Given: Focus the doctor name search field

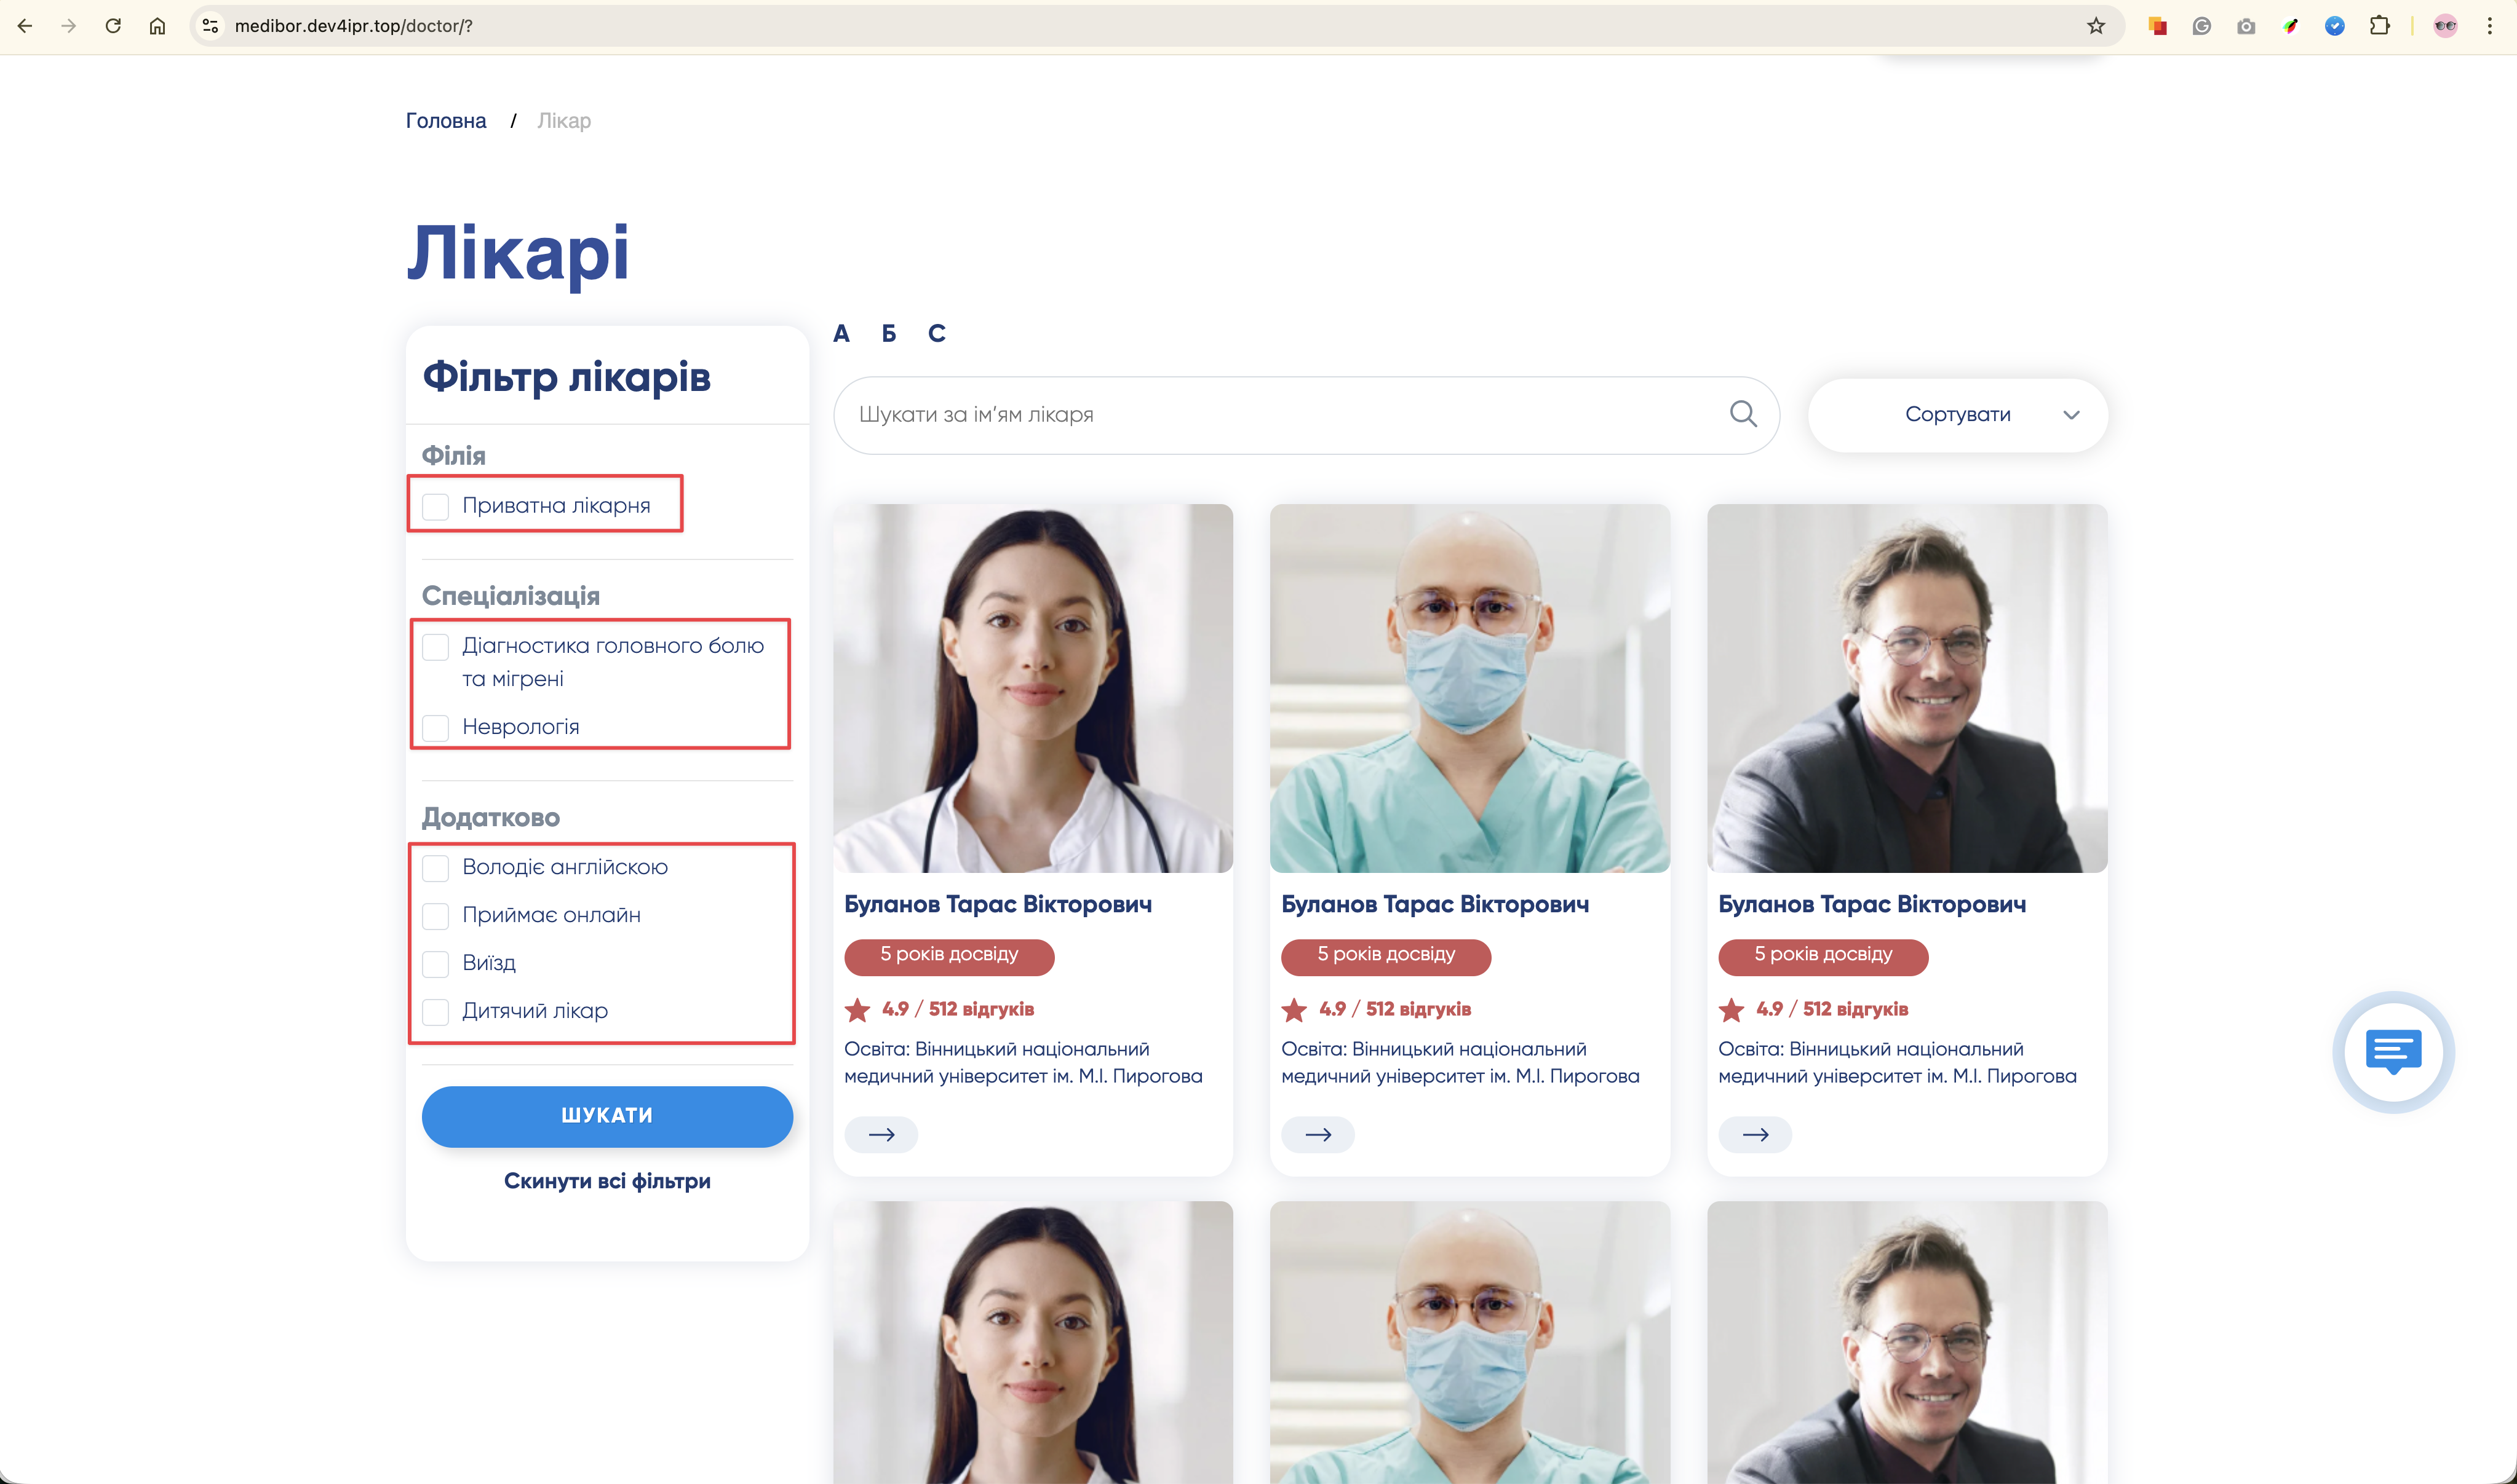Looking at the screenshot, I should [x=1281, y=414].
